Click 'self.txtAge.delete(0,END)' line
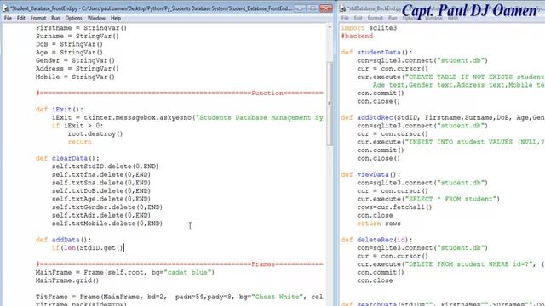The height and width of the screenshot is (306, 545). coord(101,199)
